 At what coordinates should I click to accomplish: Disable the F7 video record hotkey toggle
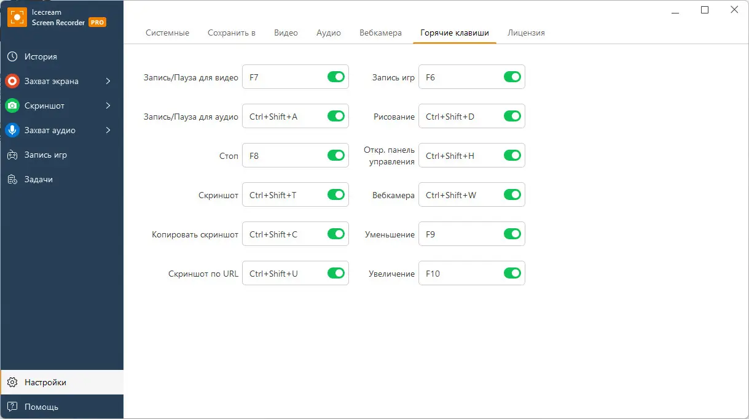336,77
